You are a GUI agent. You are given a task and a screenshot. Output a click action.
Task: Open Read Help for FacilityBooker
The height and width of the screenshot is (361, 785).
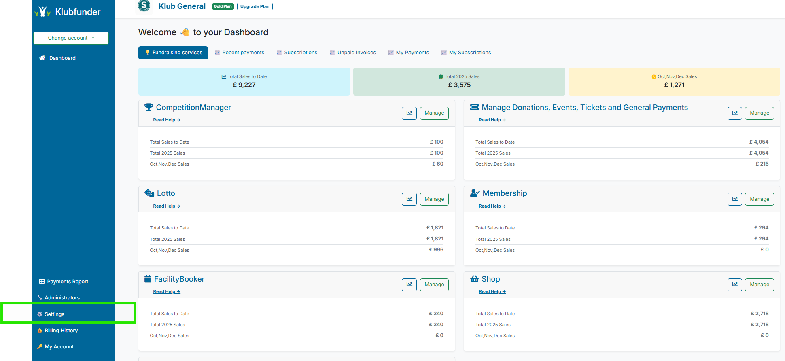pyautogui.click(x=167, y=292)
